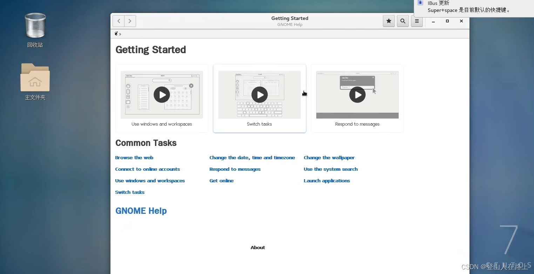
Task: Open Use windows and workspaces link in Common Tasks
Action: [150, 181]
